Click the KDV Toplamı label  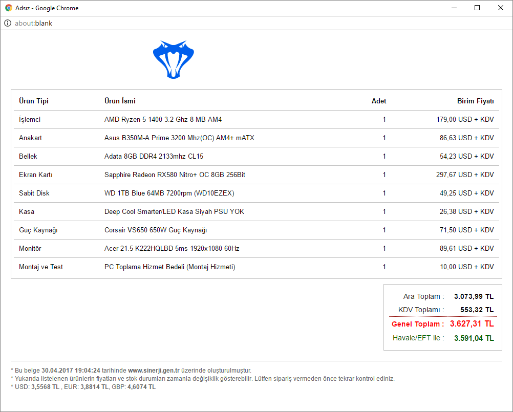click(x=421, y=310)
